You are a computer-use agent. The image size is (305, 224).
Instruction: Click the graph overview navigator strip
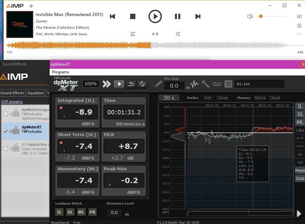click(x=240, y=213)
